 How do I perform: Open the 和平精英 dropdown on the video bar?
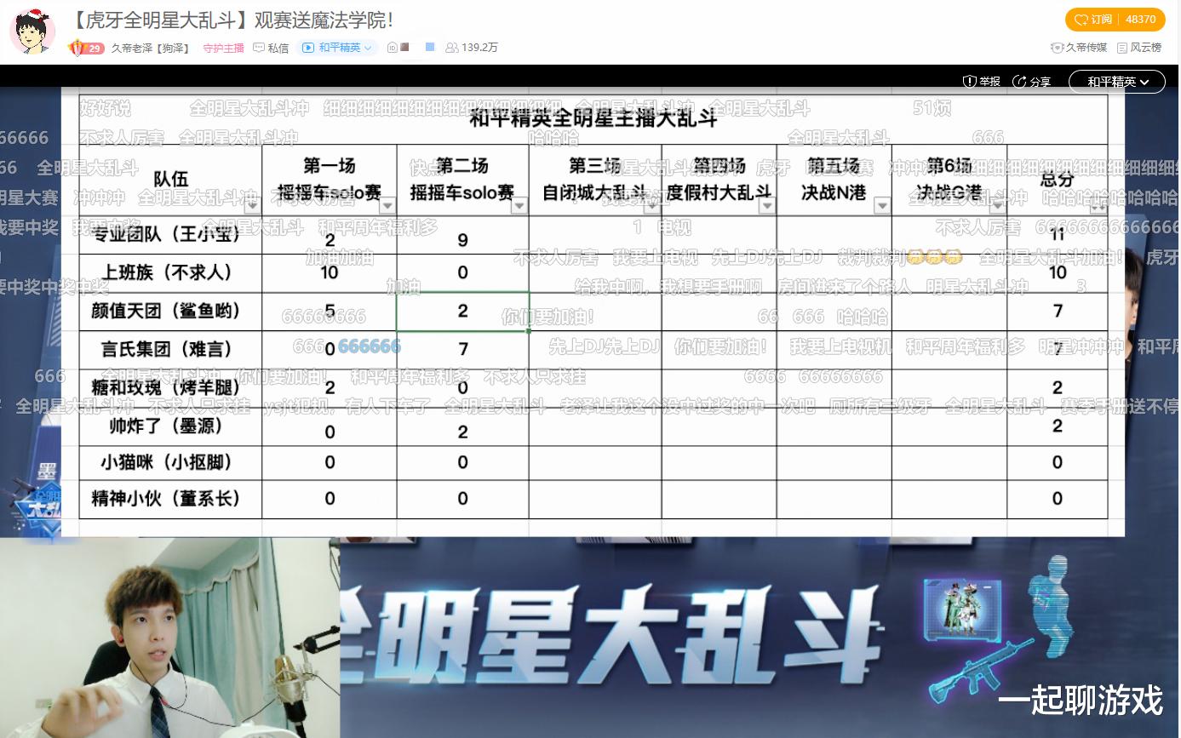coord(1118,82)
